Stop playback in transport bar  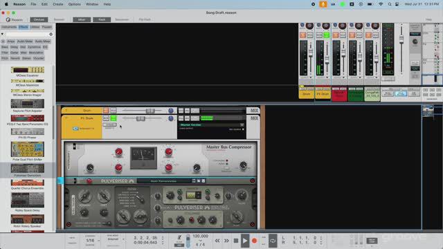236,241
